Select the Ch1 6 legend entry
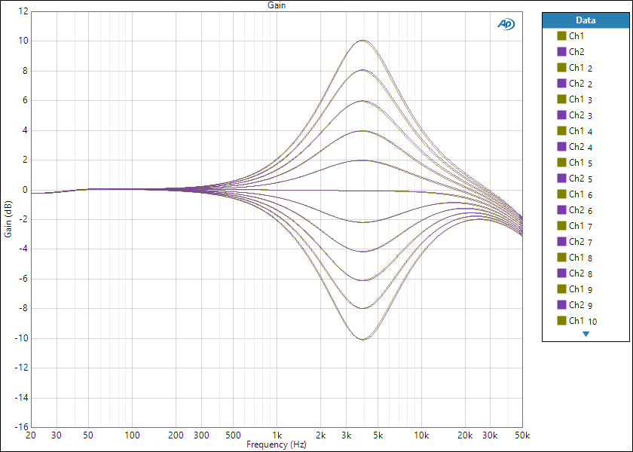 pyautogui.click(x=575, y=194)
